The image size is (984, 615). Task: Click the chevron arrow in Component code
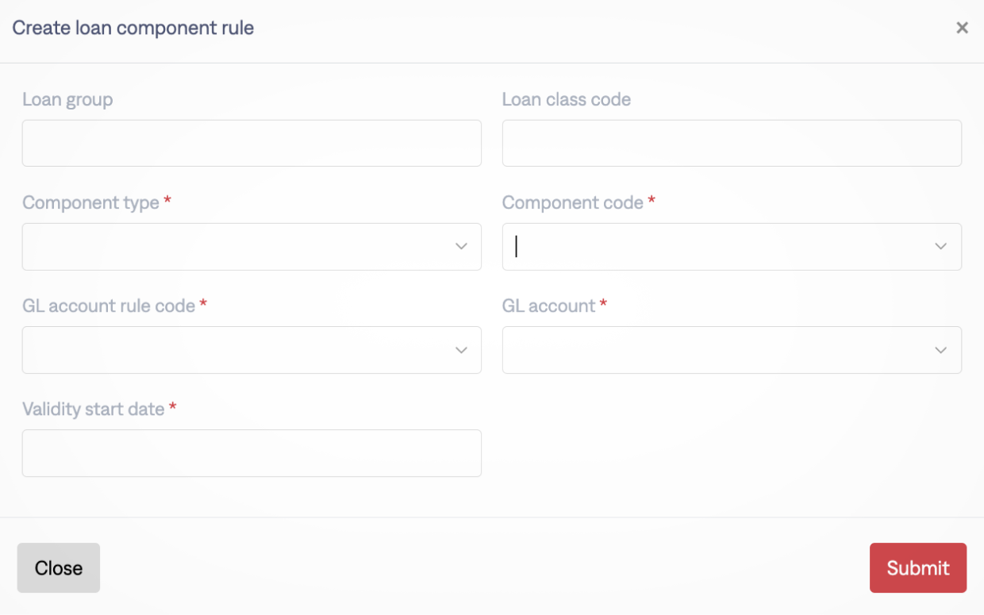(941, 247)
